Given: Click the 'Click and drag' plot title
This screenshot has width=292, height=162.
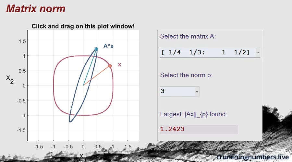Looking at the screenshot, I should coord(83,26).
